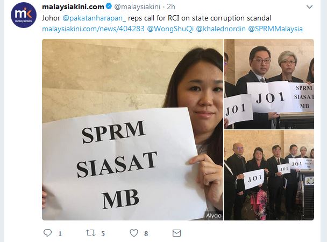This screenshot has height=242, width=327.
Task: Like the tweet with the heart icon
Action: pyautogui.click(x=134, y=233)
